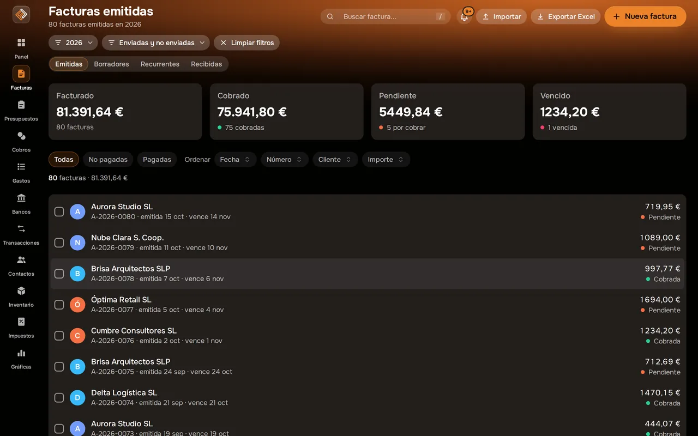Select checkbox for invoice A-2026-0080
This screenshot has width=698, height=436.
click(x=59, y=211)
